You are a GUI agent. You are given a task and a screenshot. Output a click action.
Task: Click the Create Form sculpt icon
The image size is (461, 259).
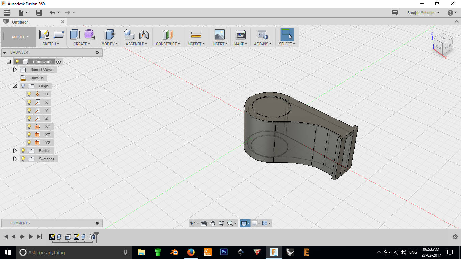tap(89, 34)
